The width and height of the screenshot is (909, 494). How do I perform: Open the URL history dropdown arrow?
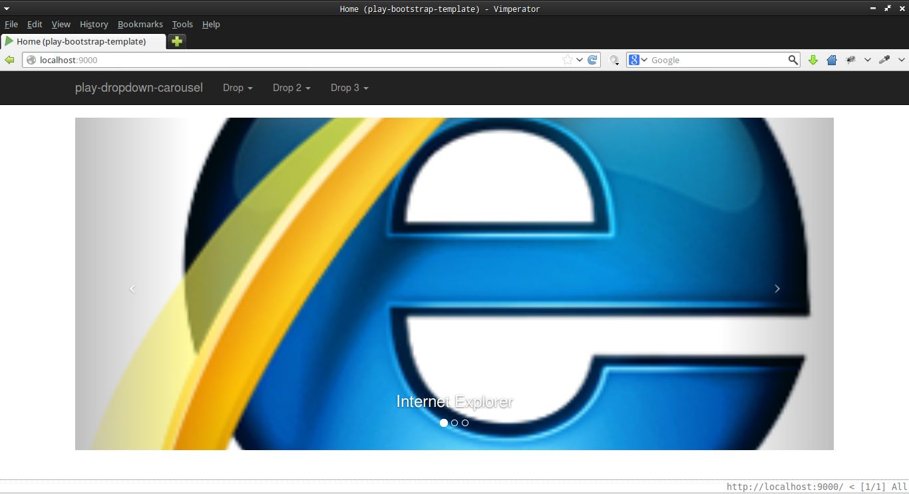[580, 60]
